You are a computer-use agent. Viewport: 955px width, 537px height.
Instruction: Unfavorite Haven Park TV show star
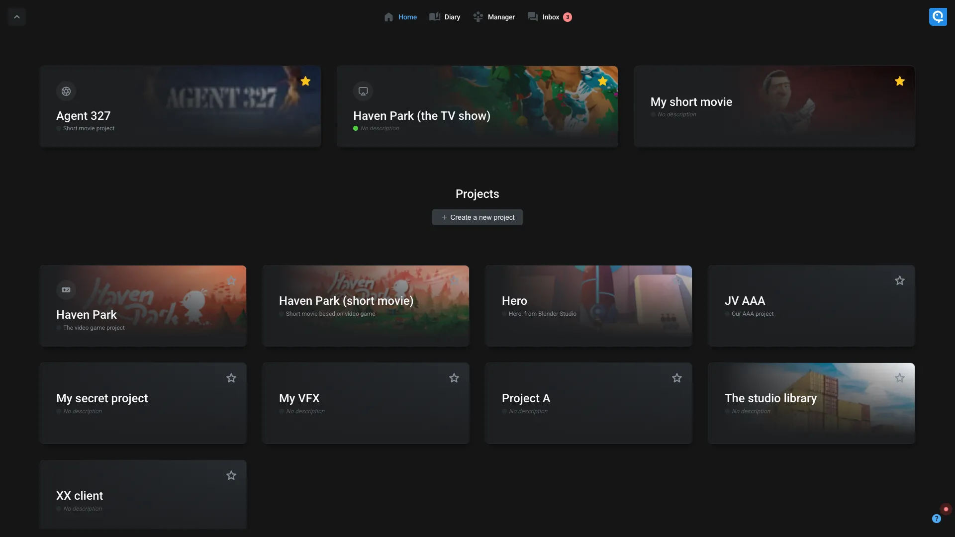tap(602, 81)
